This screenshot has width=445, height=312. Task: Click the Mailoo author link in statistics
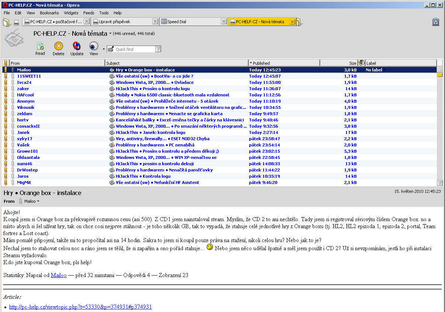[x=59, y=275]
